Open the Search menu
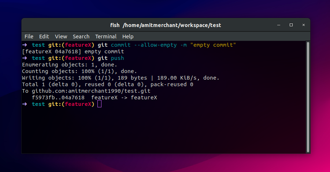 point(81,37)
